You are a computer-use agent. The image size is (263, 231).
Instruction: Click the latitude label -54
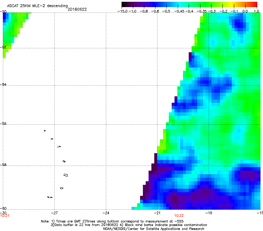pos(3,84)
